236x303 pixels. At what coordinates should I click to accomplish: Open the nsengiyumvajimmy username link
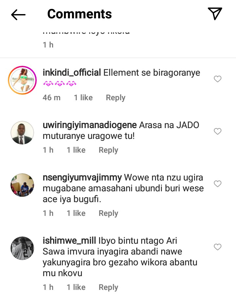82,178
